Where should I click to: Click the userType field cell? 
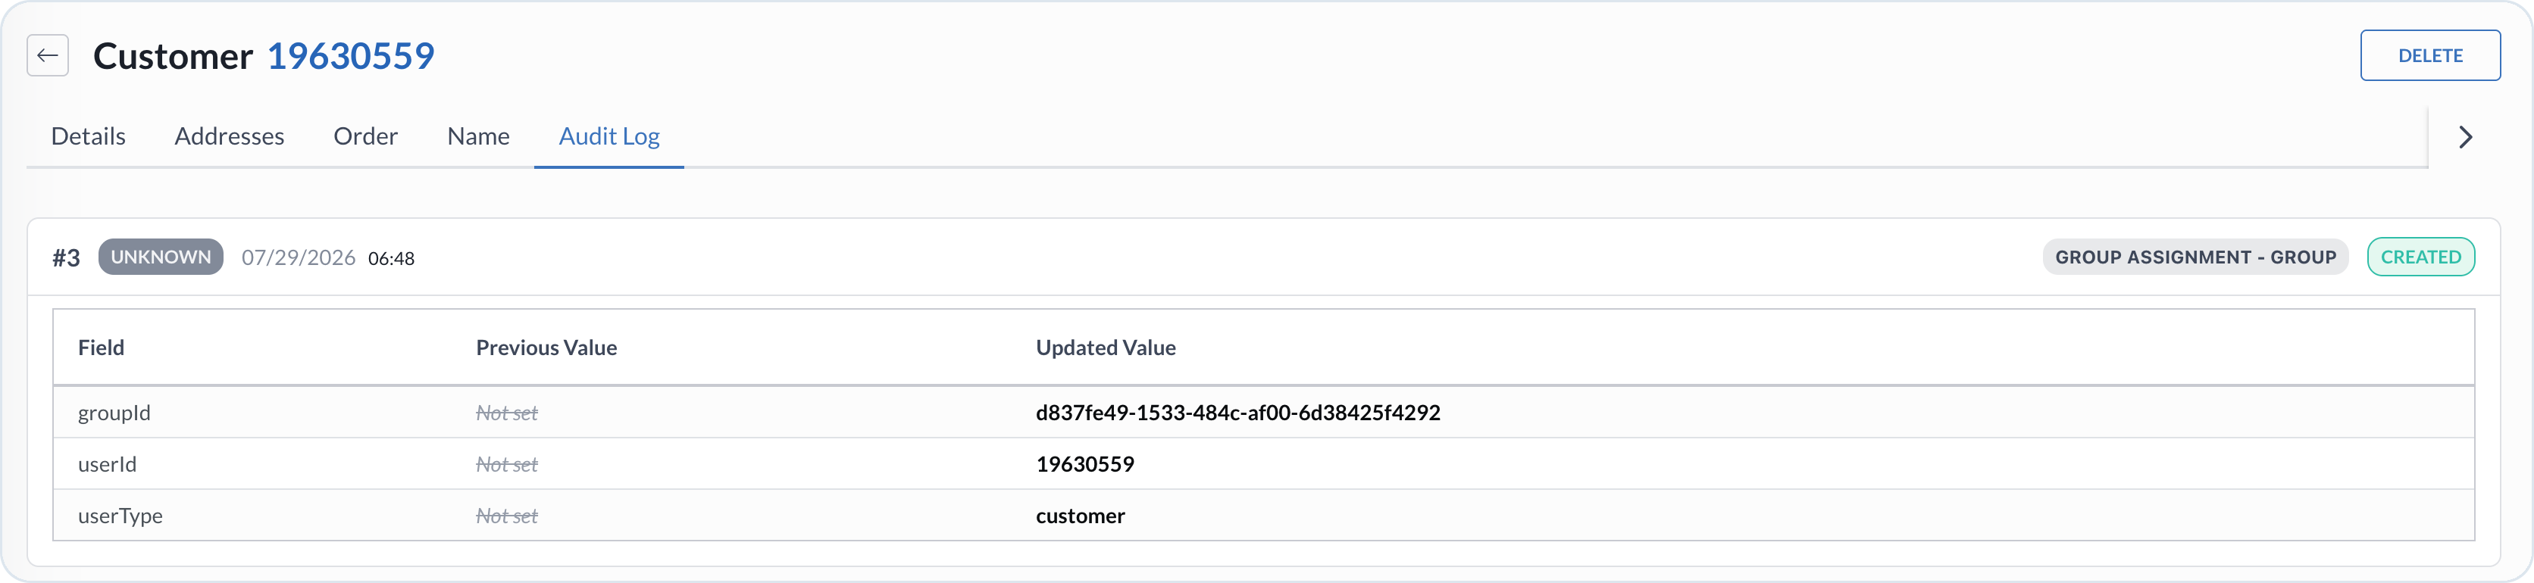click(x=120, y=516)
